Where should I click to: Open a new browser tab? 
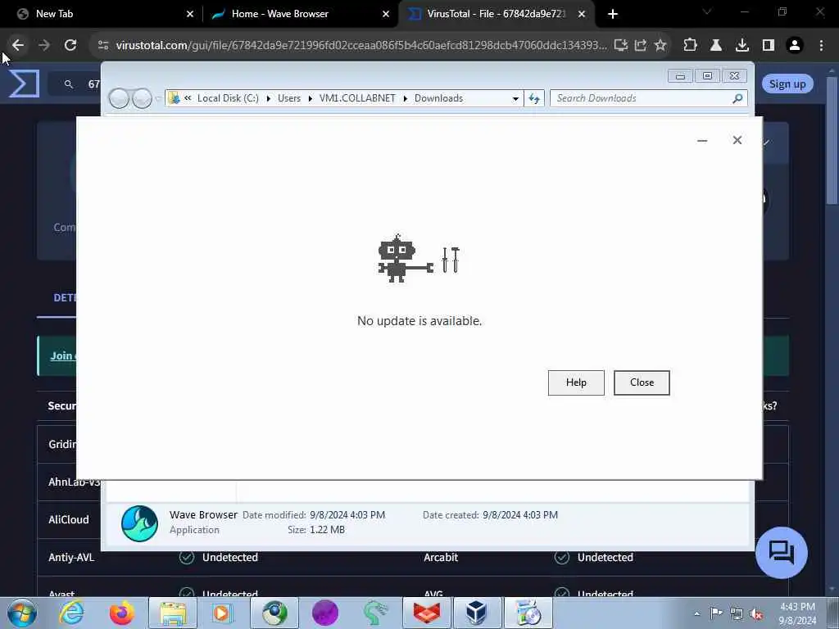(613, 15)
